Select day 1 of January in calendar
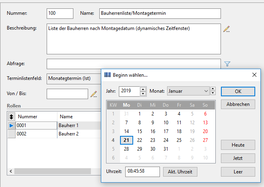264x187 pixels. (x=140, y=114)
